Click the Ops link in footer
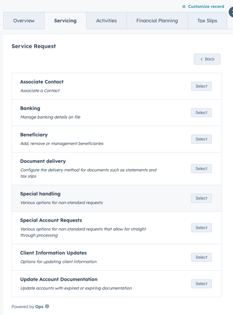 39,307
